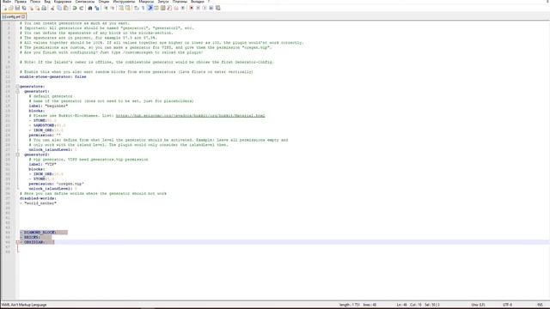Start macro recording with red record icon
550x309 pixels.
pyautogui.click(x=191, y=8)
